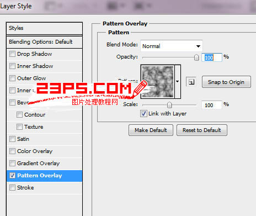Click the Opacity slider handle

(x=196, y=57)
